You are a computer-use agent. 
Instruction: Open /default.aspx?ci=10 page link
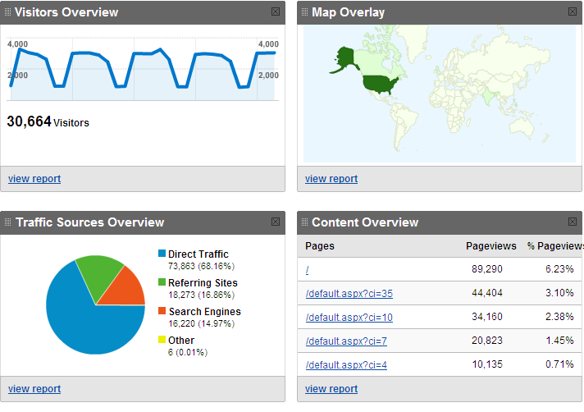(x=349, y=318)
